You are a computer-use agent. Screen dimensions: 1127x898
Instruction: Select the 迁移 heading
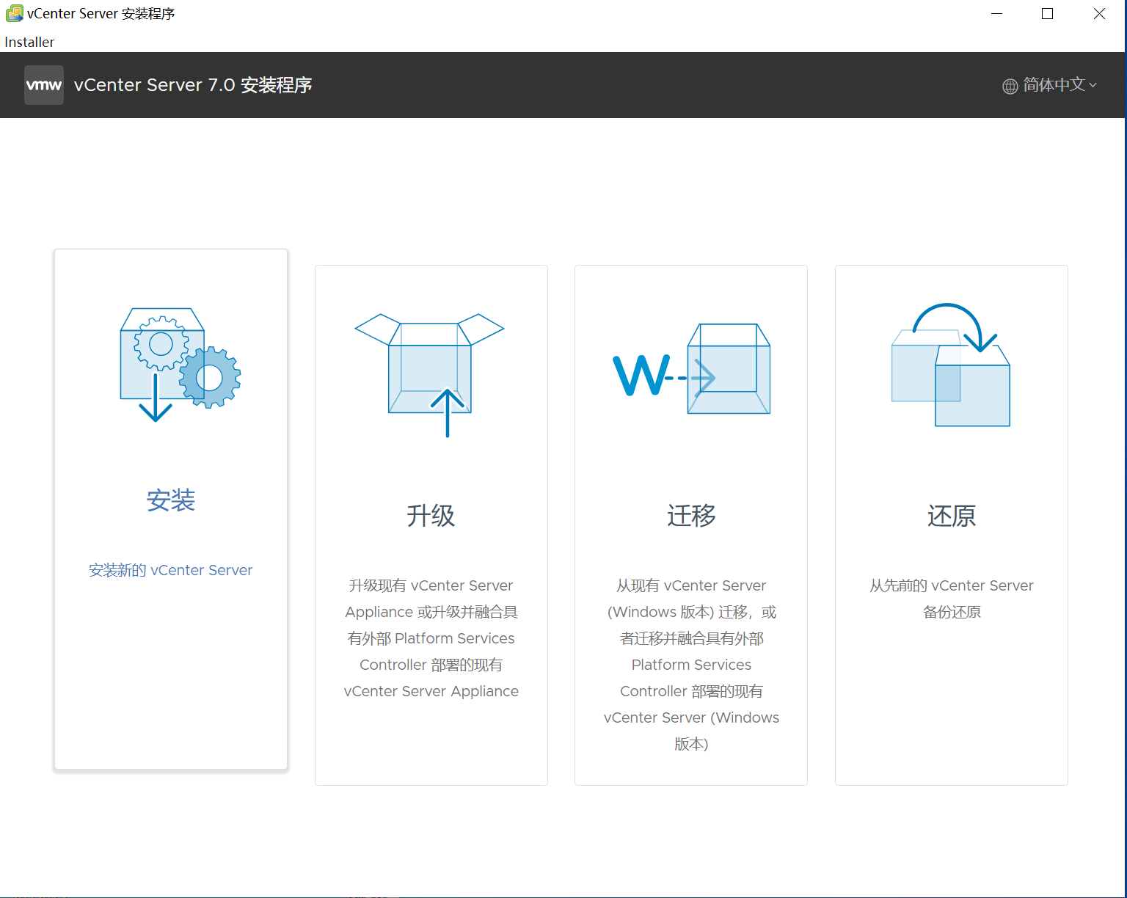coord(691,516)
